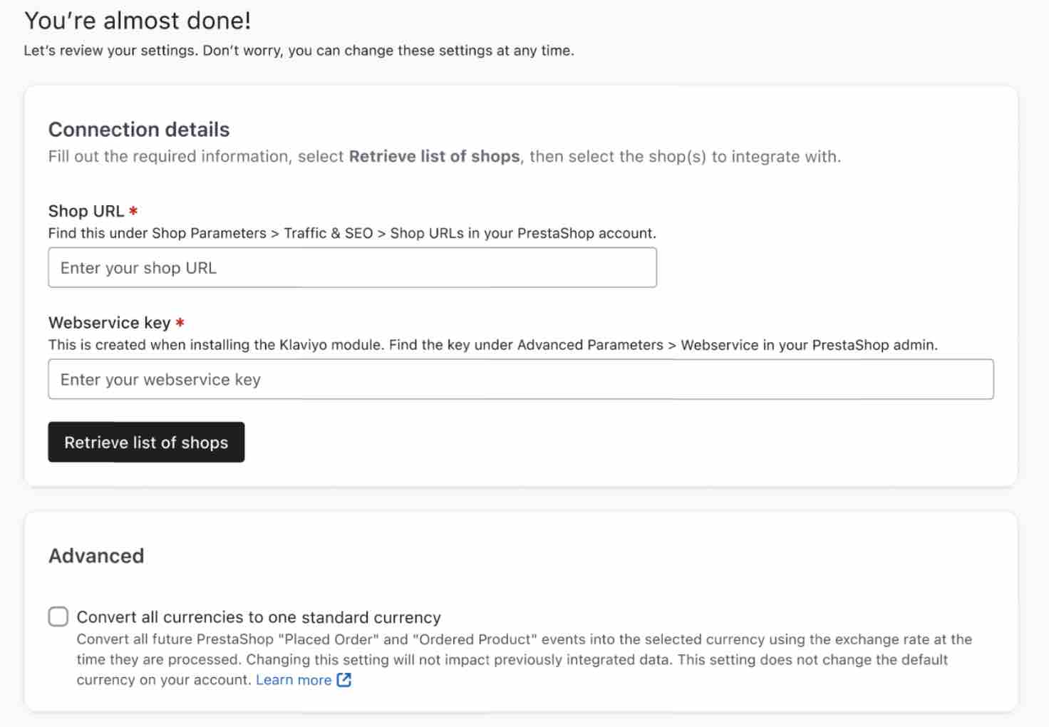The width and height of the screenshot is (1049, 727).
Task: Click the Let's review your settings subtitle
Action: click(299, 50)
